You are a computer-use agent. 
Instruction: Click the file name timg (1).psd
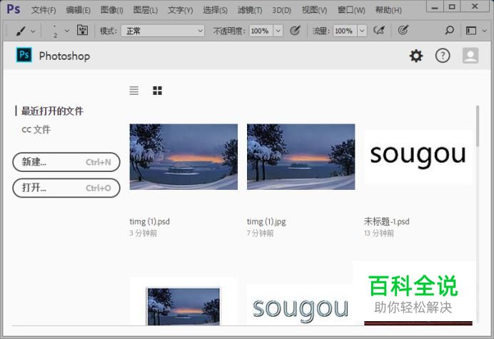[x=150, y=221]
